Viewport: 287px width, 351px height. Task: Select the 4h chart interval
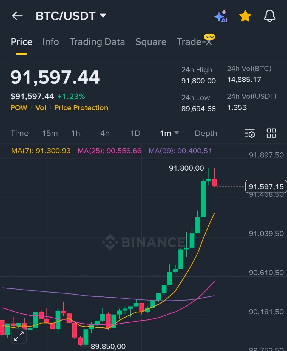click(105, 133)
